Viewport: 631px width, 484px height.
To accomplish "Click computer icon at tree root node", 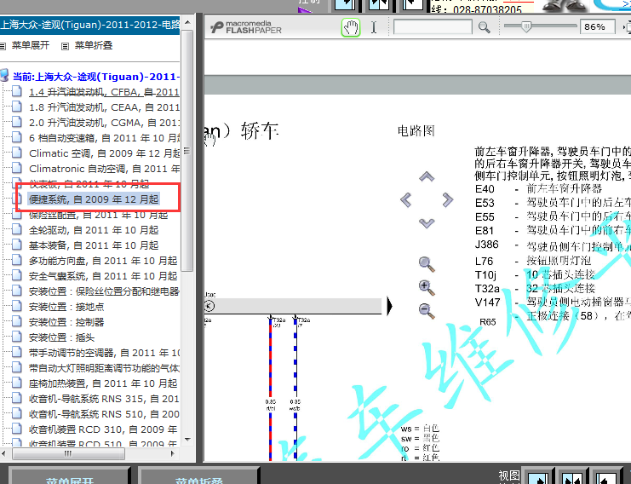I will [4, 75].
